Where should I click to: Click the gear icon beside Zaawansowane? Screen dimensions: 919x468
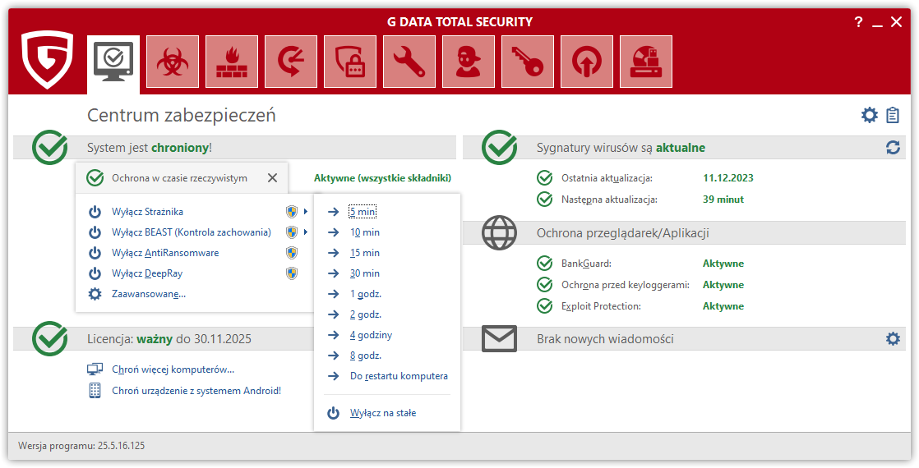(x=95, y=294)
